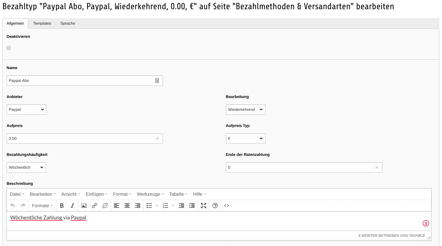Open the Bearbeiten menu
This screenshot has height=246, width=442.
pos(43,194)
